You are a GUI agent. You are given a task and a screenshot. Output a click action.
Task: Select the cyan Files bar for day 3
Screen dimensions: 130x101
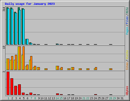click(x=16, y=29)
